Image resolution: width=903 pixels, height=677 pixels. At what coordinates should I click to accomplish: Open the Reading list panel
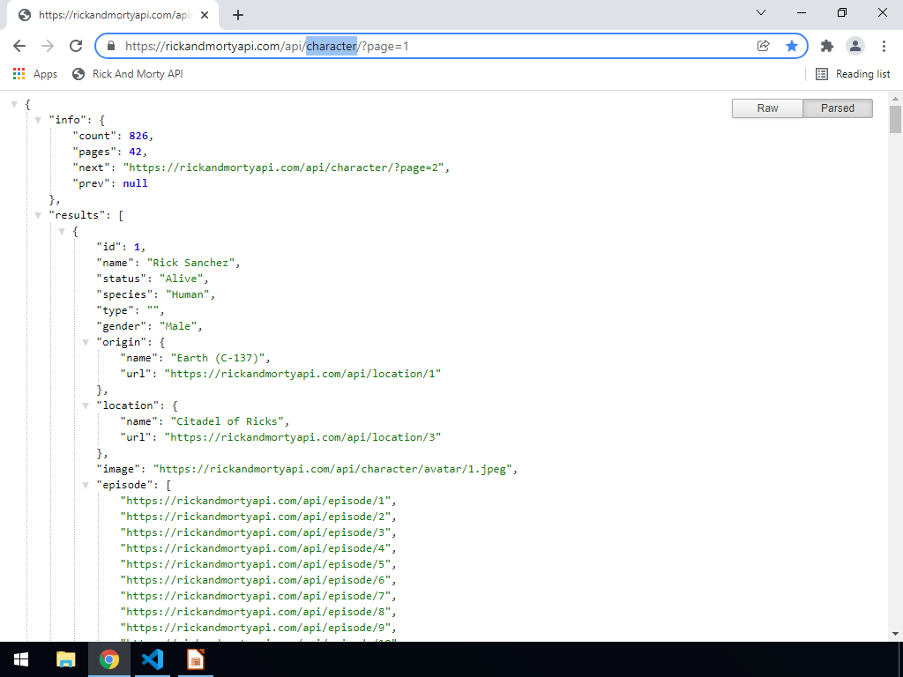[853, 74]
